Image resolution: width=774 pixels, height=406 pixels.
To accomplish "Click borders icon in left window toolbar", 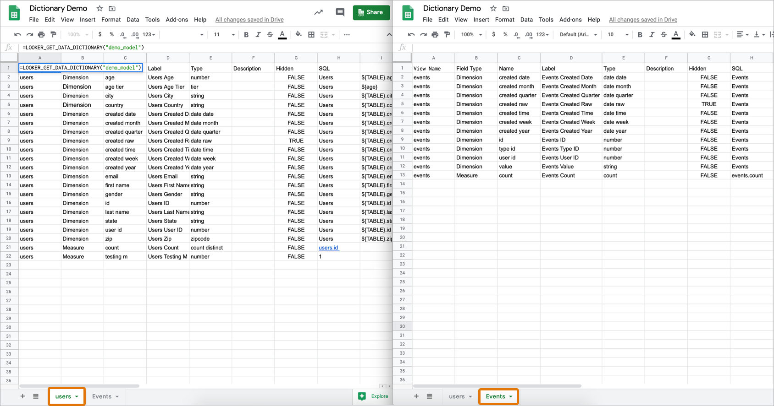I will 311,34.
